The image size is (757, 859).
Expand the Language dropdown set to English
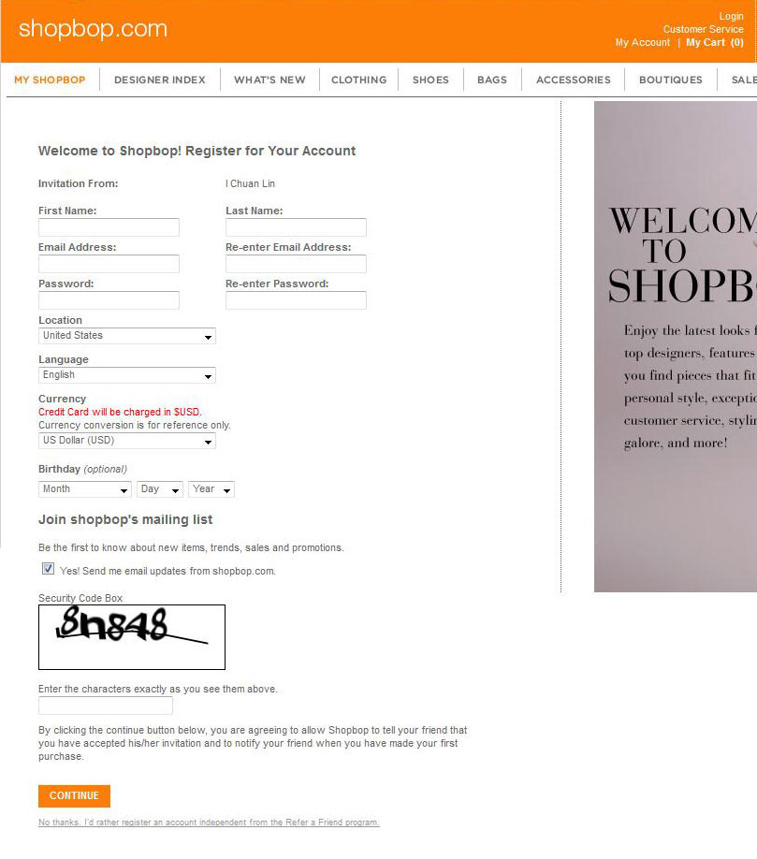click(127, 375)
